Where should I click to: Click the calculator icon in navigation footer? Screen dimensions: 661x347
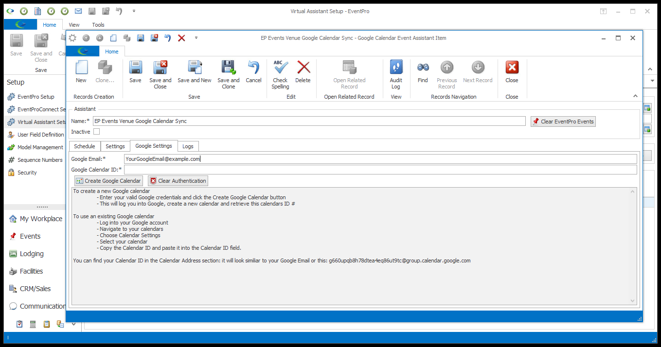(33, 324)
